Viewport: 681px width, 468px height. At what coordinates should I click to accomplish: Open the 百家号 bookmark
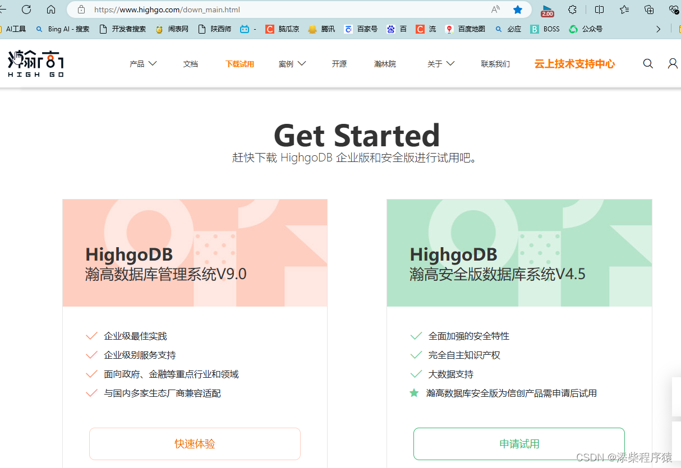361,29
